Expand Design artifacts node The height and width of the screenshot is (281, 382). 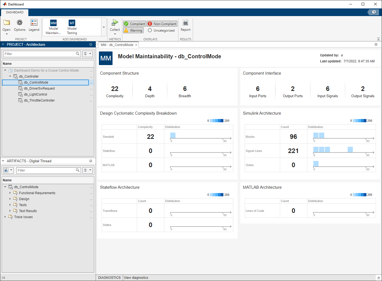pos(10,199)
